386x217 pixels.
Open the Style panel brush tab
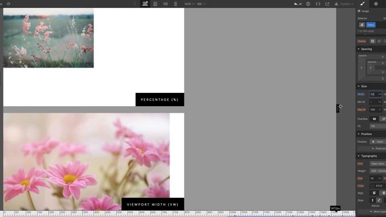coord(362,4)
